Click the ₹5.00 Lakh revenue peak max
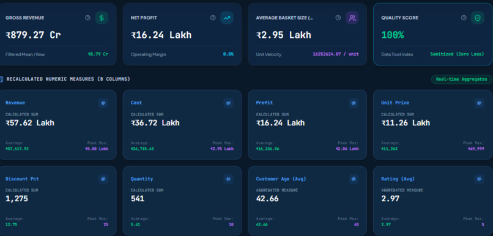 pos(97,149)
